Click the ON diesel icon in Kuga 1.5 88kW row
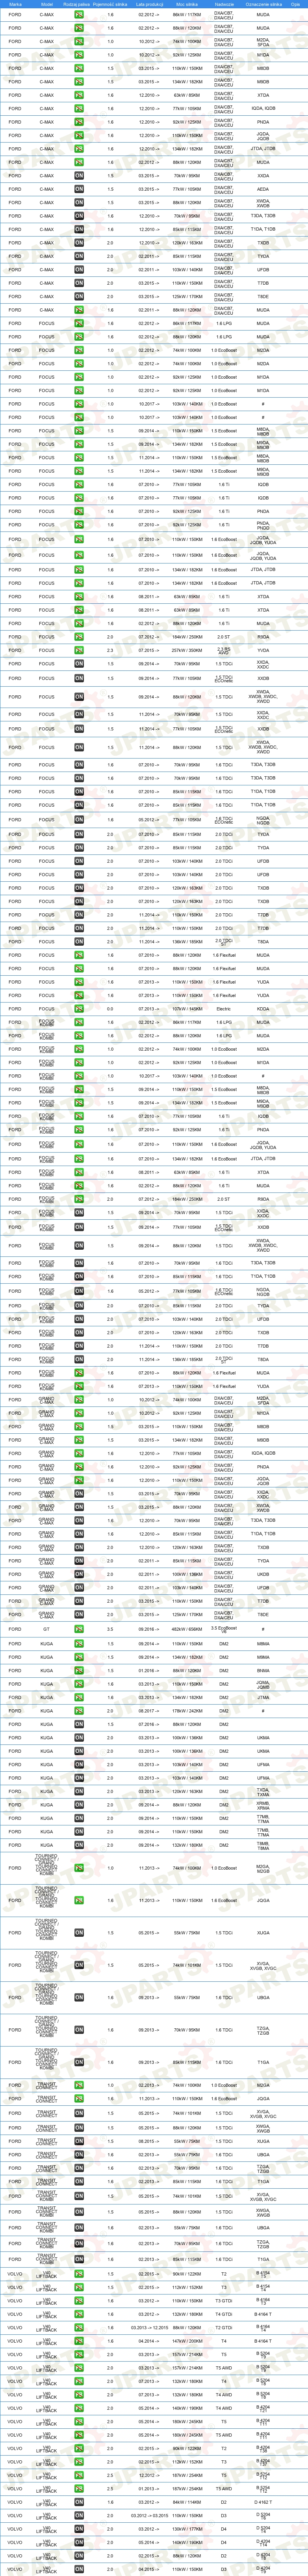The width and height of the screenshot is (308, 2576). (80, 1724)
